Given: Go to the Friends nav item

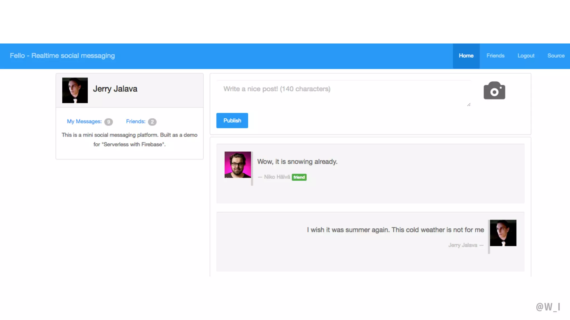Looking at the screenshot, I should pyautogui.click(x=495, y=56).
